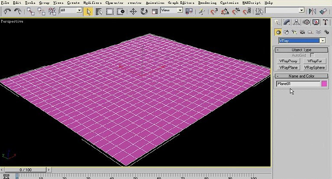Choose the Select and Rotate tool
Screen dimensions: 332x179
(x=144, y=11)
